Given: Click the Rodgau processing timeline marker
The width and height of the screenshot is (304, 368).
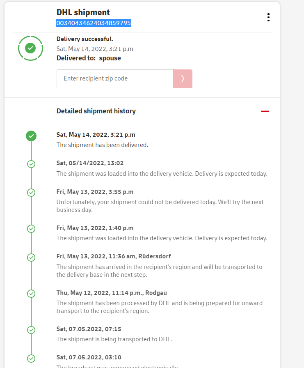Looking at the screenshot, I should (x=31, y=294).
